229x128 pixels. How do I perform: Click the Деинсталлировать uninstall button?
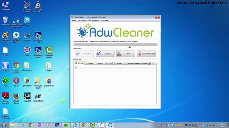146,54
